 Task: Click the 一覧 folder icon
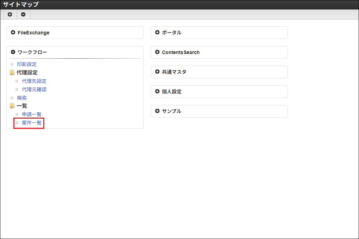tap(12, 106)
